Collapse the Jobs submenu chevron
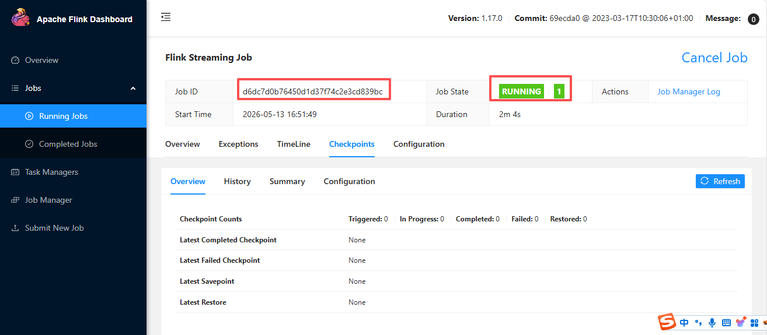Viewport: 767px width, 335px height. pos(133,88)
